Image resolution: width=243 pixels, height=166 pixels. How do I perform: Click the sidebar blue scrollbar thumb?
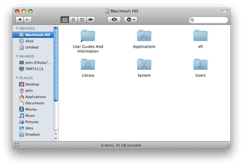pos(56,64)
